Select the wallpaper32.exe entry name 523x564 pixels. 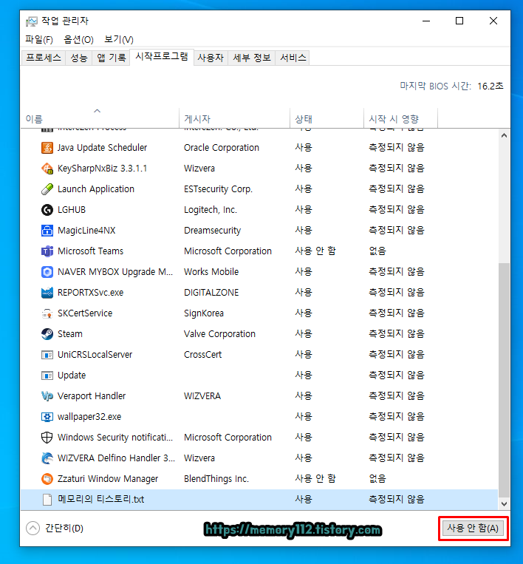point(89,417)
